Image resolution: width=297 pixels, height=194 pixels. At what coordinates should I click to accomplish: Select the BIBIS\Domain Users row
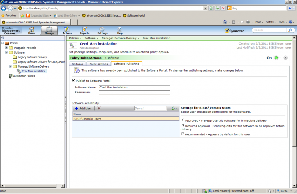click(126, 119)
